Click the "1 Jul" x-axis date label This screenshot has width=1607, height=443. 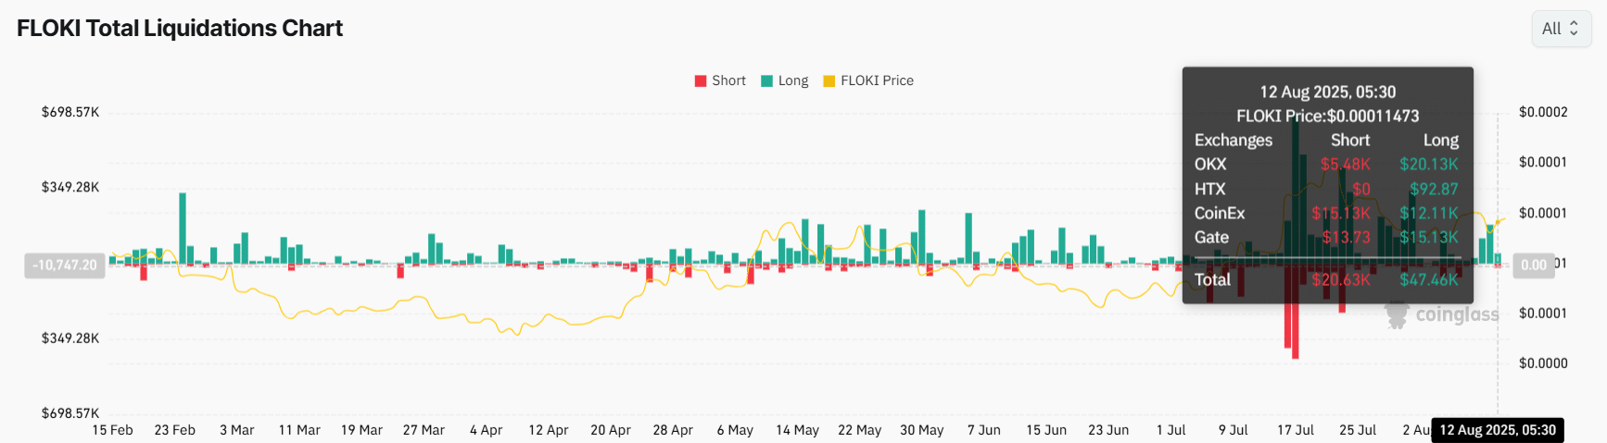pyautogui.click(x=1170, y=430)
